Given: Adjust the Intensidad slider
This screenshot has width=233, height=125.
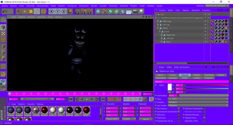Looking at the screenshot, I should (x=204, y=95).
